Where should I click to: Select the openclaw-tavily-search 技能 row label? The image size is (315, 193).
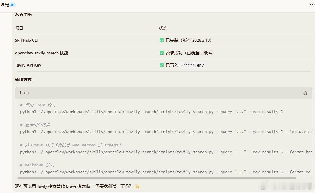[x=42, y=53]
